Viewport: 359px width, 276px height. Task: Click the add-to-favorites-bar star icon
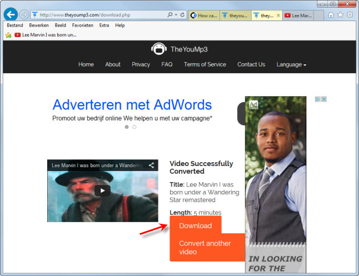pyautogui.click(x=8, y=35)
